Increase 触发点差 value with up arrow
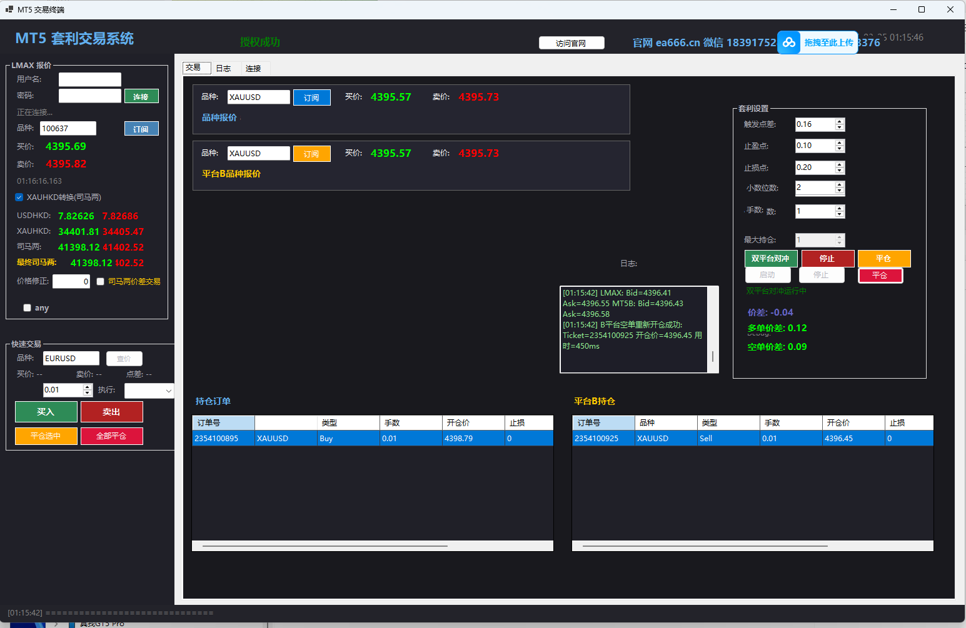Image resolution: width=966 pixels, height=628 pixels. 840,121
